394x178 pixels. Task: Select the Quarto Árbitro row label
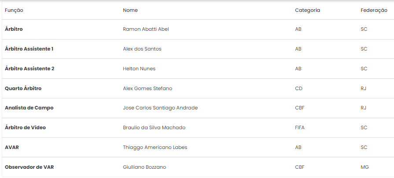[23, 88]
